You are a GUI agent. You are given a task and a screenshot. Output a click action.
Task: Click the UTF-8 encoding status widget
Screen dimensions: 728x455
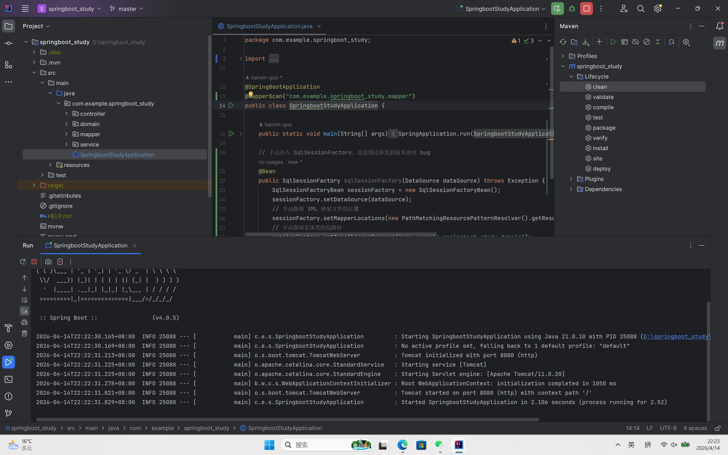point(668,428)
